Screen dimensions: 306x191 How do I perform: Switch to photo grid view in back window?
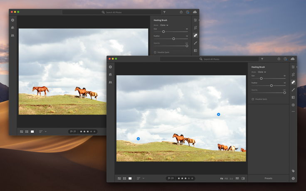(x=22, y=132)
